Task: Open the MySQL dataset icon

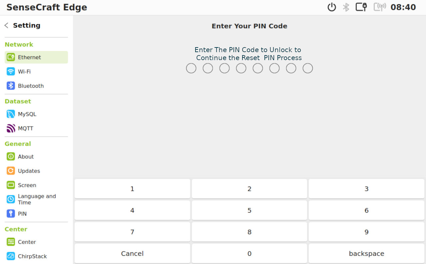Action: pos(11,114)
